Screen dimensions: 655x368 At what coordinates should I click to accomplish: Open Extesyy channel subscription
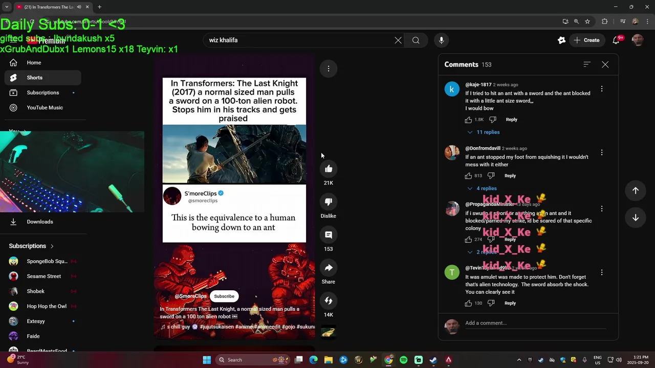coord(43,321)
